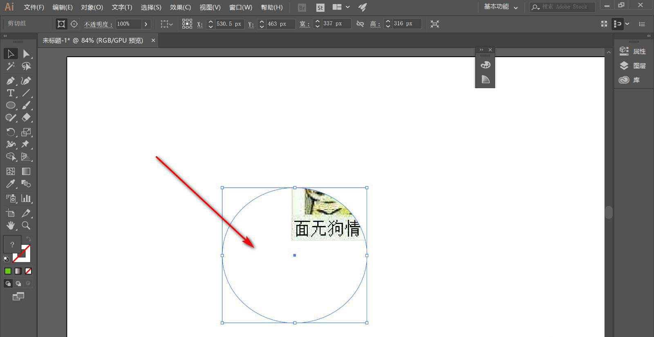Image resolution: width=654 pixels, height=337 pixels.
Task: Pick the Eyedropper tool
Action: [x=11, y=184]
